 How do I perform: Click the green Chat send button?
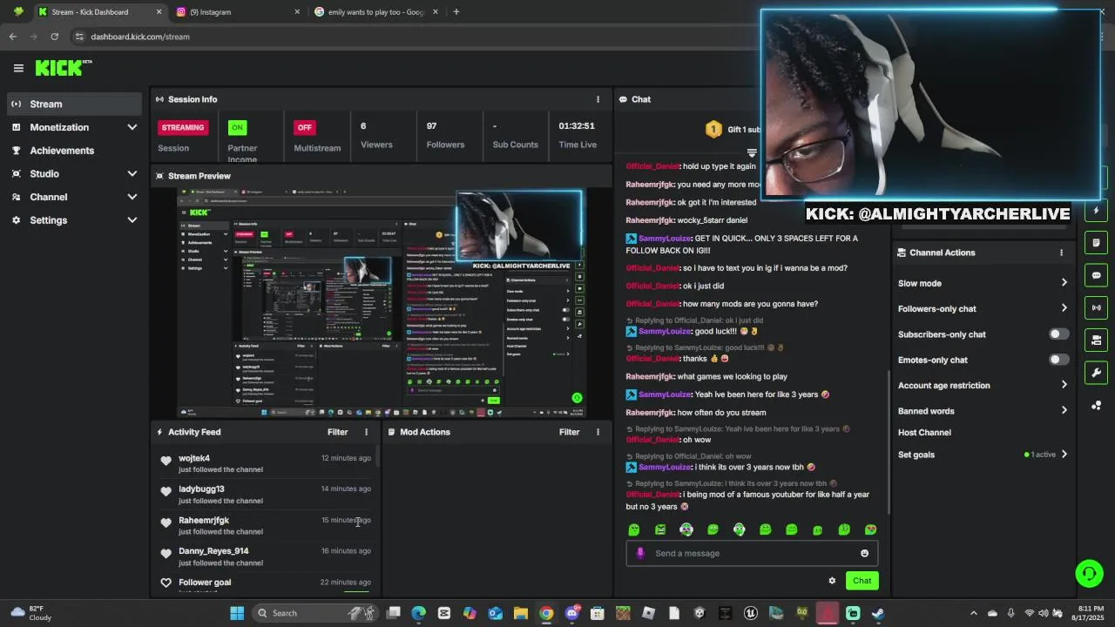[x=862, y=581]
